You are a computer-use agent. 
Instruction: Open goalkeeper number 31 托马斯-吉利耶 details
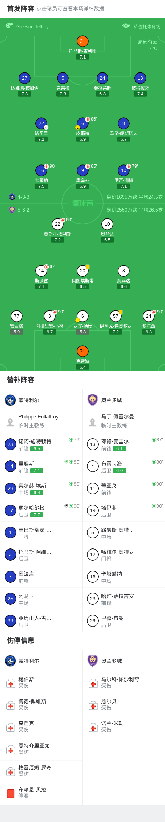point(82,47)
